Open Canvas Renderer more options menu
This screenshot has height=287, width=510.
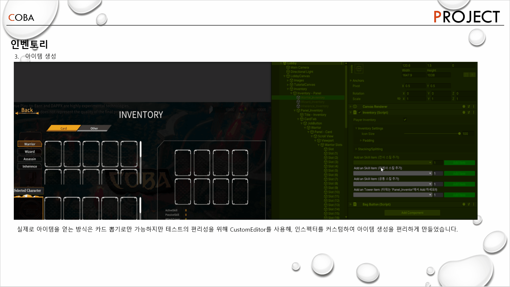(473, 106)
